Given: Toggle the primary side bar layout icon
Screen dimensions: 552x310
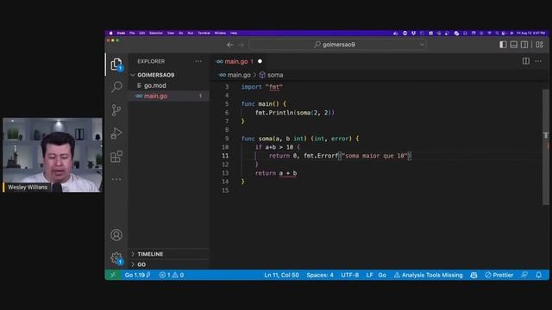Looking at the screenshot, I should [503, 45].
